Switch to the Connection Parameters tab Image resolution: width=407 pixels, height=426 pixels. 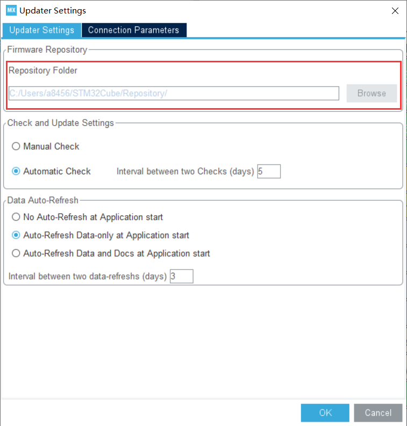(133, 30)
